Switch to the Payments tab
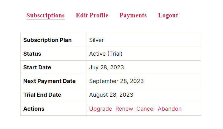The height and width of the screenshot is (129, 223). [133, 16]
